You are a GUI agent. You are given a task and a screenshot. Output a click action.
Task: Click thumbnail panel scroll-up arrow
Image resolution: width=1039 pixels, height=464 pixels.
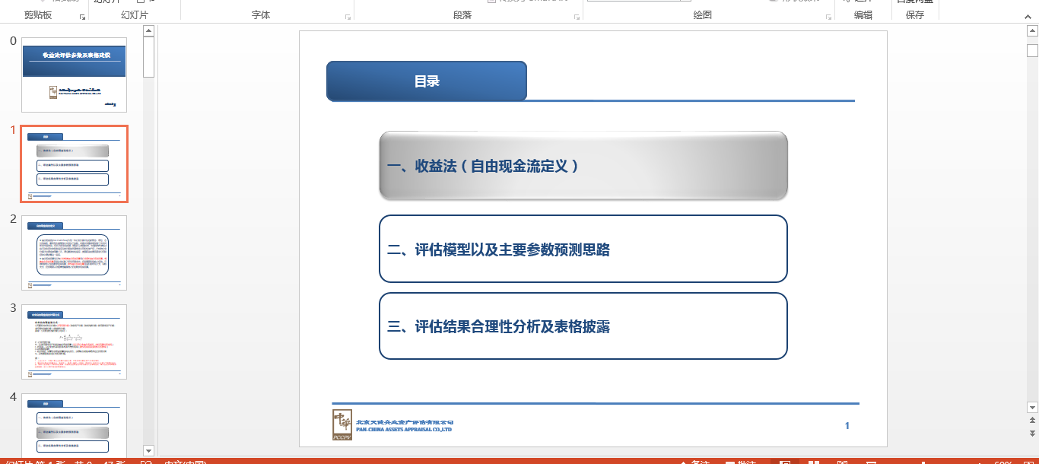[148, 31]
